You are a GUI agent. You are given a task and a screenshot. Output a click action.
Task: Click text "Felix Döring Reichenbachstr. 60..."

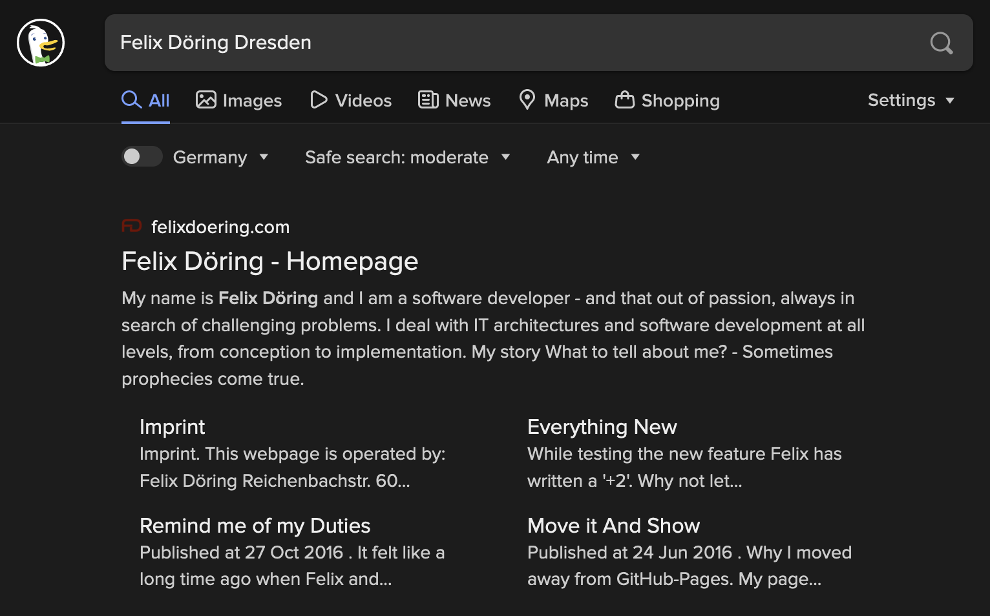click(275, 481)
